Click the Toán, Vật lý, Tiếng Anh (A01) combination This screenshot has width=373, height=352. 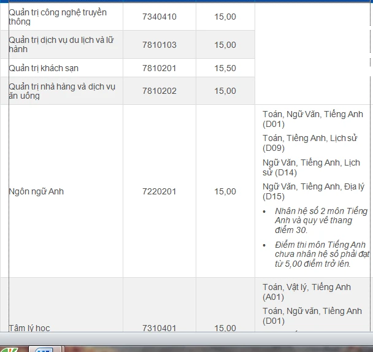point(306,292)
